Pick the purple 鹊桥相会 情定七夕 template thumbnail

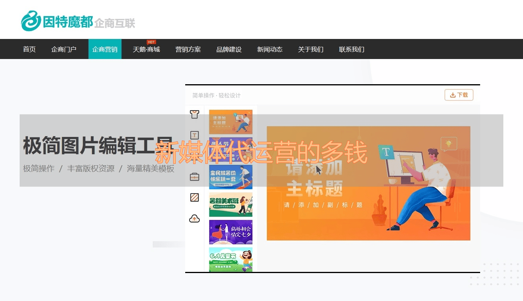231,232
